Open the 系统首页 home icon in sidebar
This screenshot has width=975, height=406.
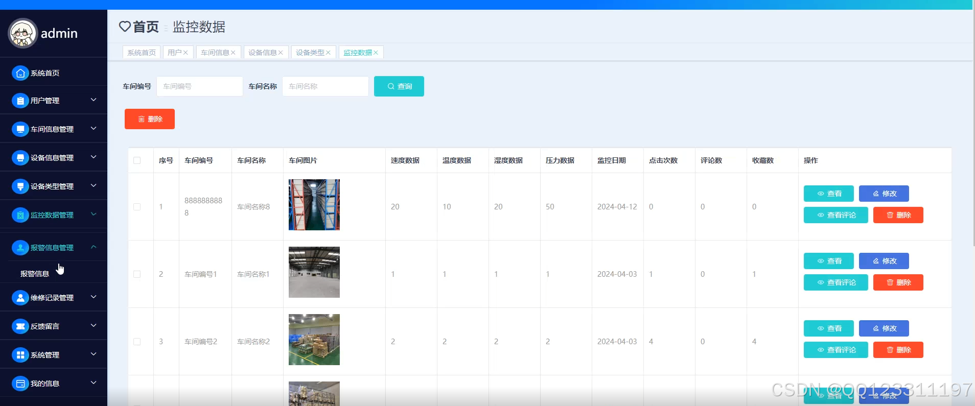point(20,73)
